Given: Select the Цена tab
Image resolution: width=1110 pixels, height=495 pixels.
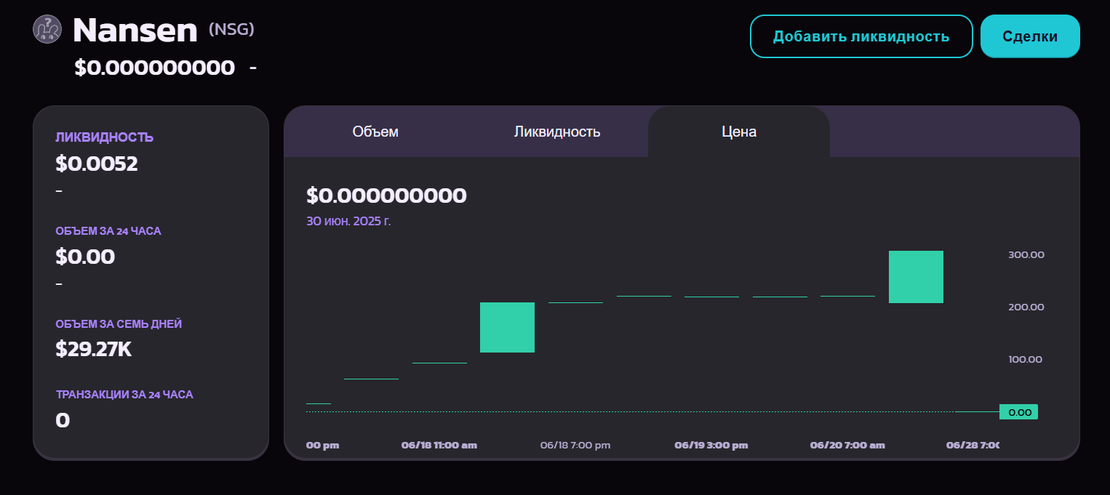Looking at the screenshot, I should [738, 132].
